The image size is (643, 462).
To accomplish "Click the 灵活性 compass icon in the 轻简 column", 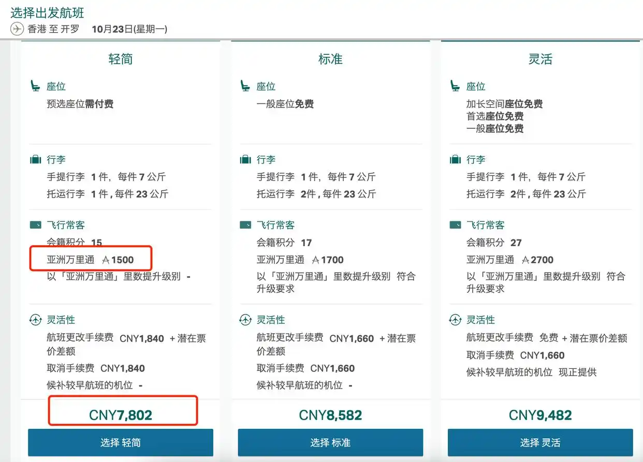I will pos(36,319).
